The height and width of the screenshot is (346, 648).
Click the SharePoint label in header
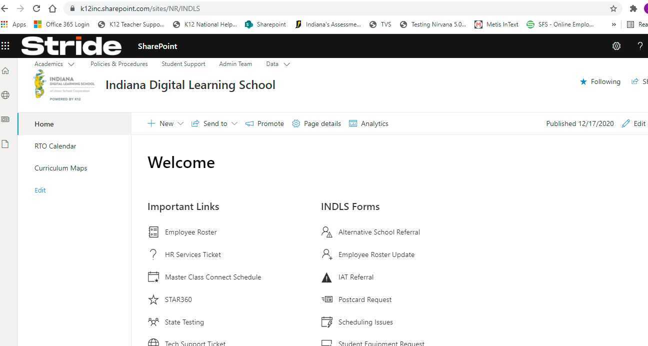(157, 46)
